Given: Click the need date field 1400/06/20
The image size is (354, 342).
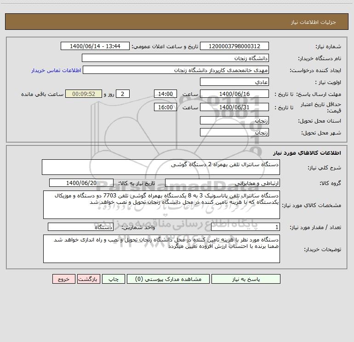Looking at the screenshot, I should click(81, 183).
